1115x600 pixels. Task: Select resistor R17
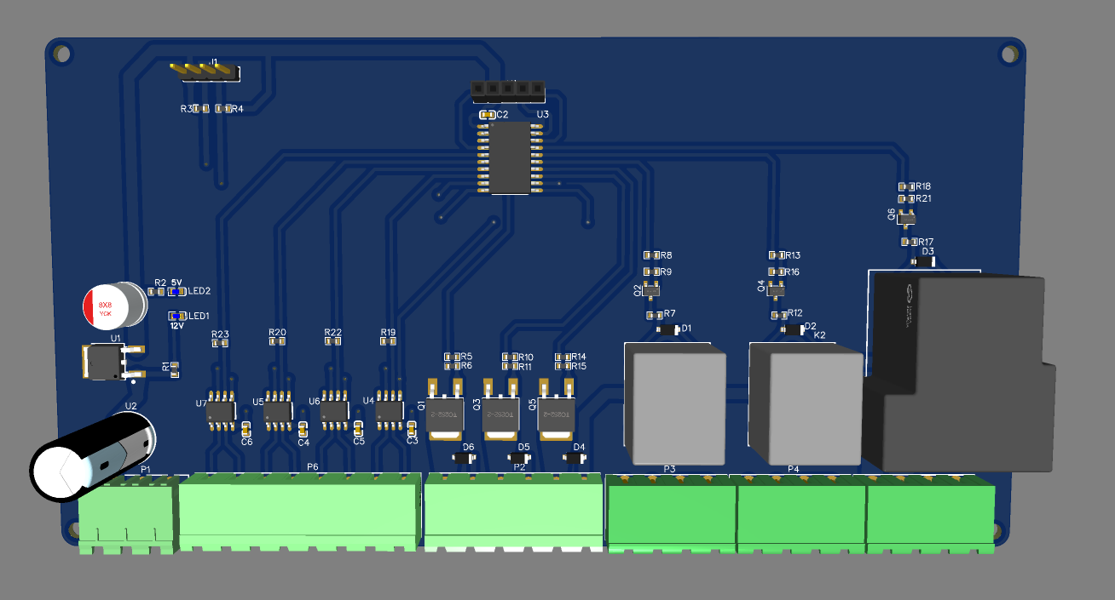(x=910, y=242)
